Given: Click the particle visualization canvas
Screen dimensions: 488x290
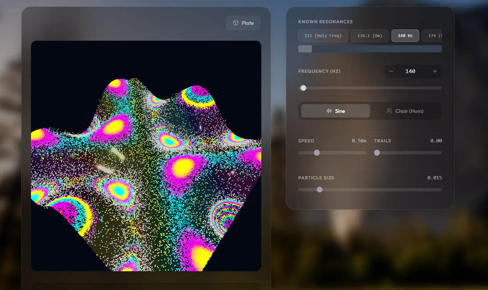Looking at the screenshot, I should 146,156.
